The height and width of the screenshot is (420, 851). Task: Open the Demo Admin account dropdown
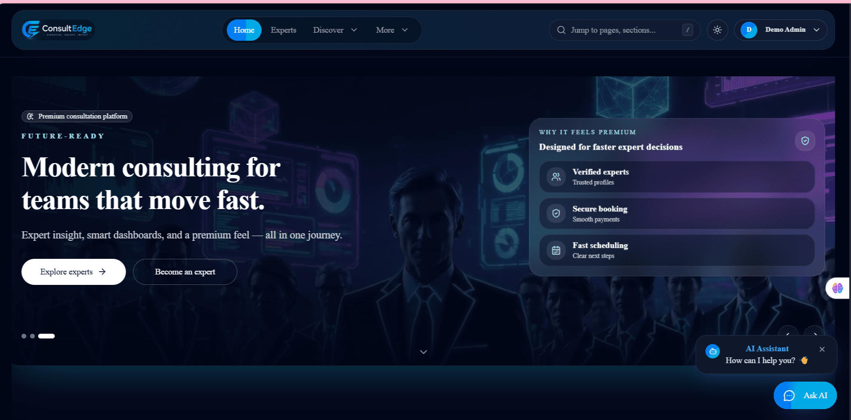coord(781,30)
